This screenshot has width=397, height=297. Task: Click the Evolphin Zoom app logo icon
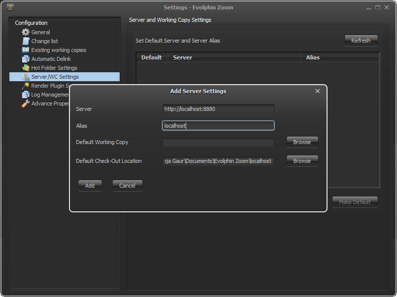point(10,7)
